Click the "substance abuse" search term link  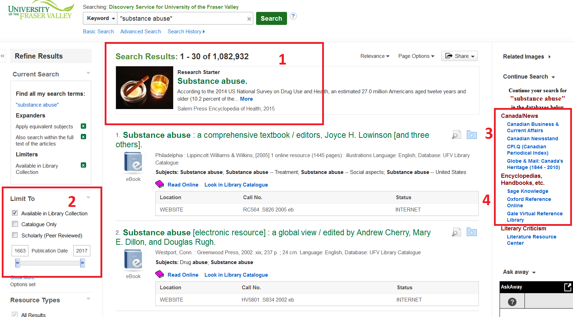[37, 105]
